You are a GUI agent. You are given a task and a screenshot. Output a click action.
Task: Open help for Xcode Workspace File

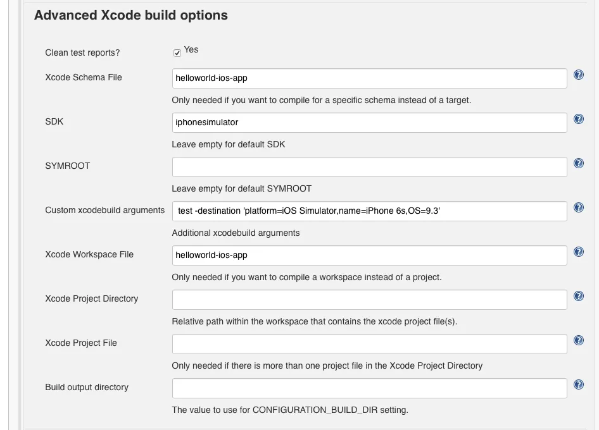coord(578,252)
